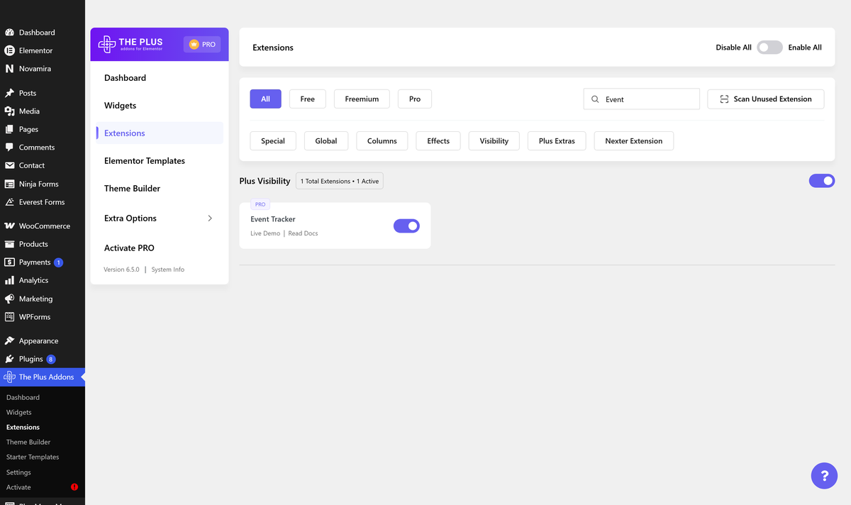Click the extension search field containing Event
851x505 pixels.
tap(642, 99)
